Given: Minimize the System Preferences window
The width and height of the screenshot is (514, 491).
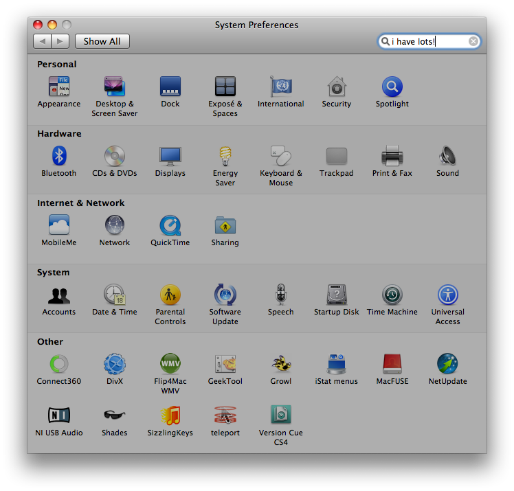Looking at the screenshot, I should pos(52,25).
